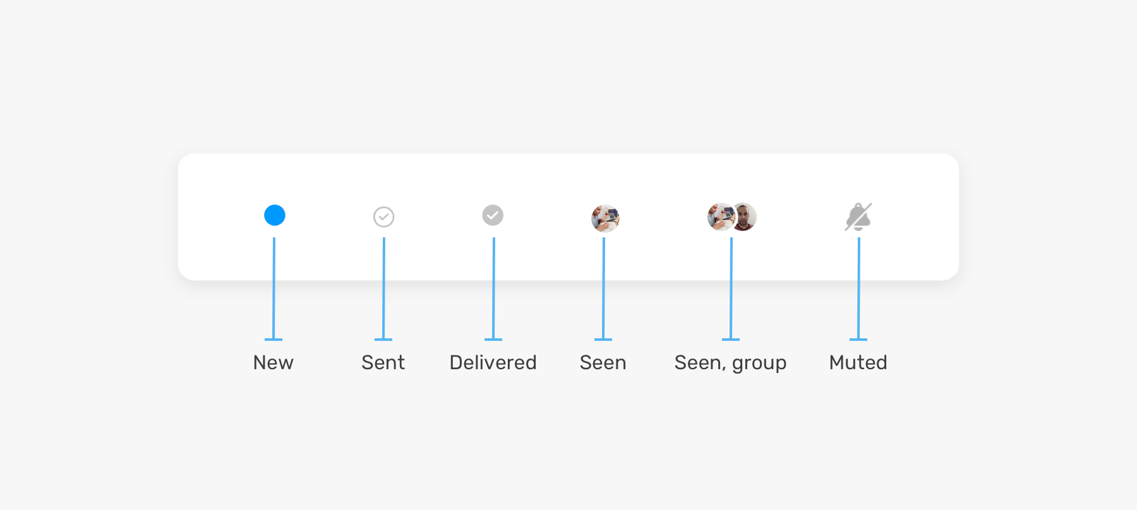Click the "New" text label
Image resolution: width=1137 pixels, height=510 pixels.
(x=274, y=362)
